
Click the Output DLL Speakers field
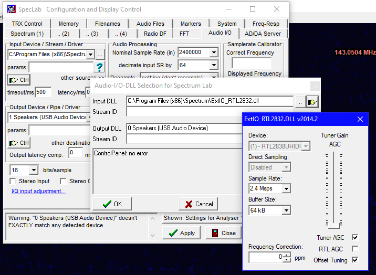[x=185, y=128]
